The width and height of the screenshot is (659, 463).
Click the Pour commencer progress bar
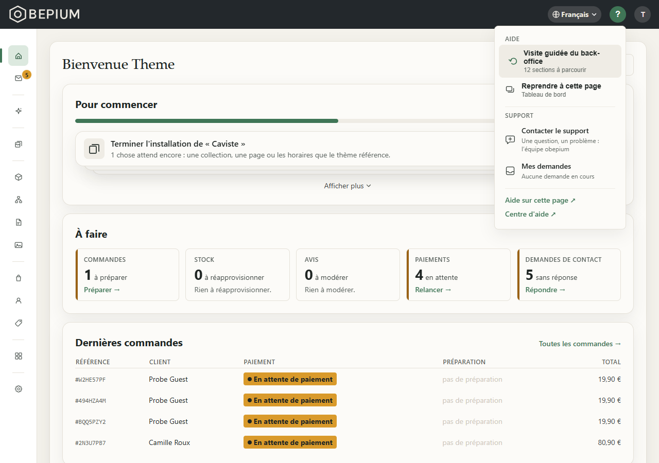click(x=348, y=121)
